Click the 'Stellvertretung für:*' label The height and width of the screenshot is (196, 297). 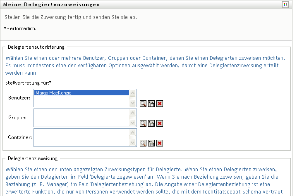coord(29,83)
